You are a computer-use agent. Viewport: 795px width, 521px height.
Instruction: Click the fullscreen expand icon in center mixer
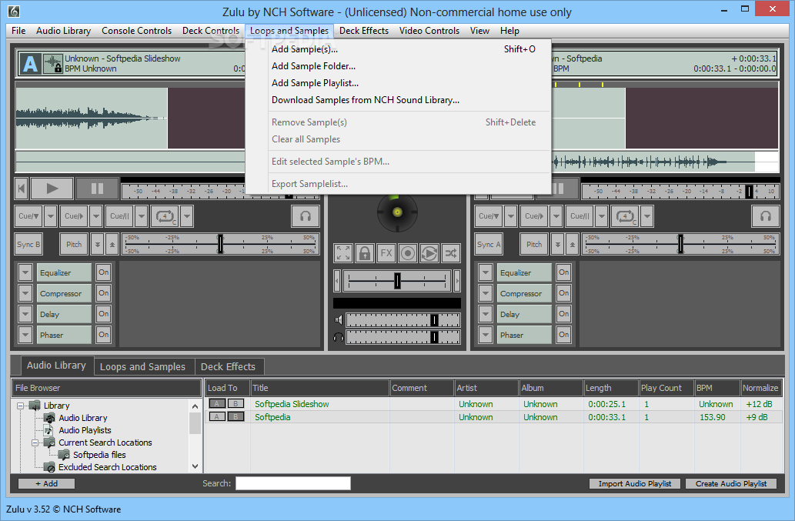(x=342, y=253)
